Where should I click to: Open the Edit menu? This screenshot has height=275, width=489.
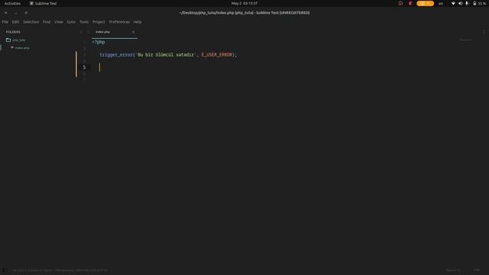(x=15, y=22)
